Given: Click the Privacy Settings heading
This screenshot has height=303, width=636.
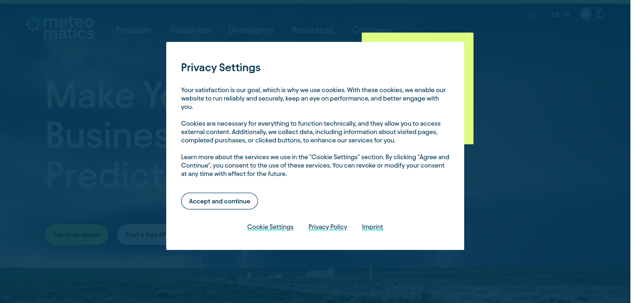Looking at the screenshot, I should tap(221, 67).
